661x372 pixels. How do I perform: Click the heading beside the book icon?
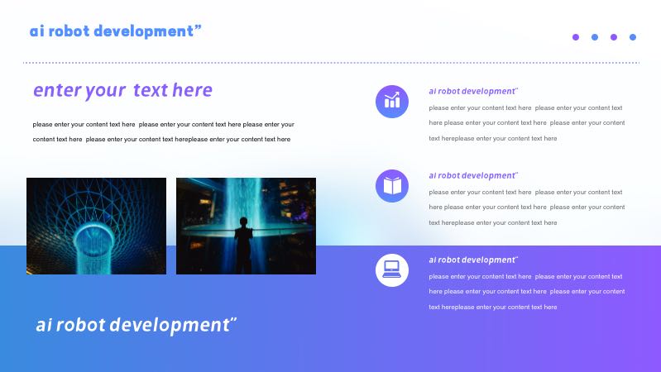[x=473, y=175]
